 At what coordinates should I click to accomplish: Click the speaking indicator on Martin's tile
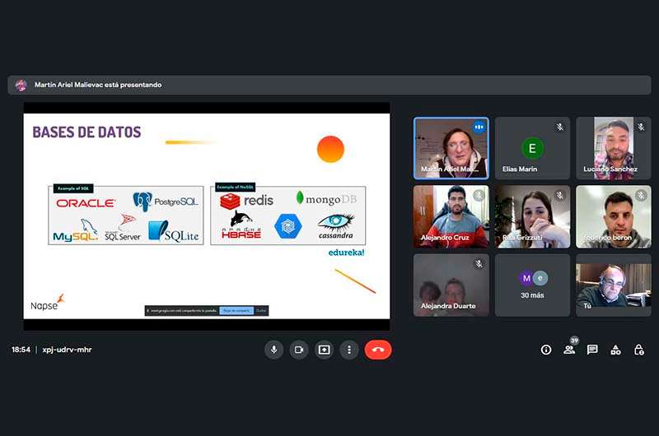[479, 127]
